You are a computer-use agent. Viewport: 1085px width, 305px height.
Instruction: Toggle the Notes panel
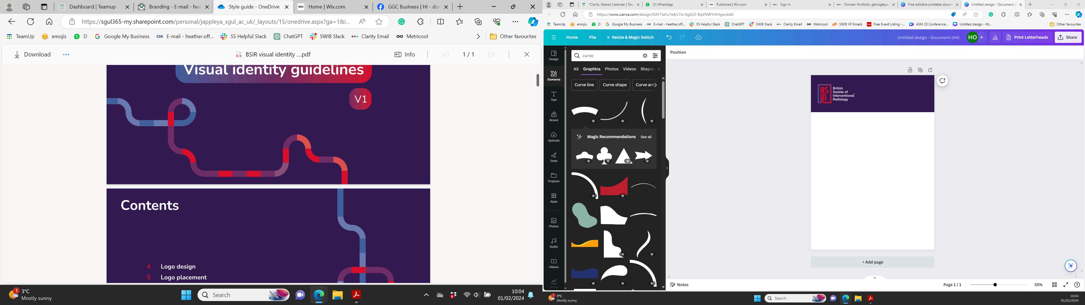coord(679,285)
